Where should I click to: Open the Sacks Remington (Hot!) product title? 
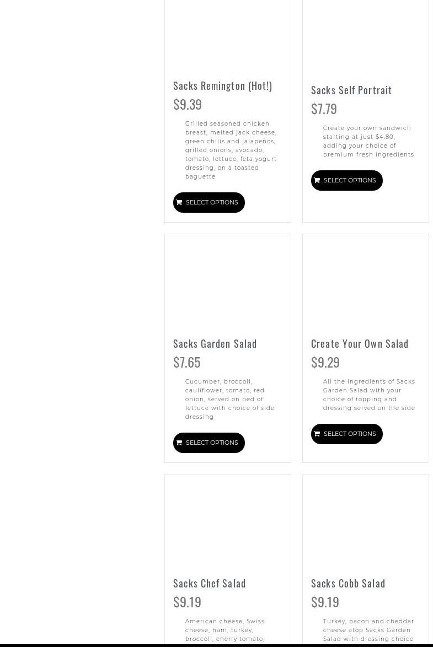222,86
